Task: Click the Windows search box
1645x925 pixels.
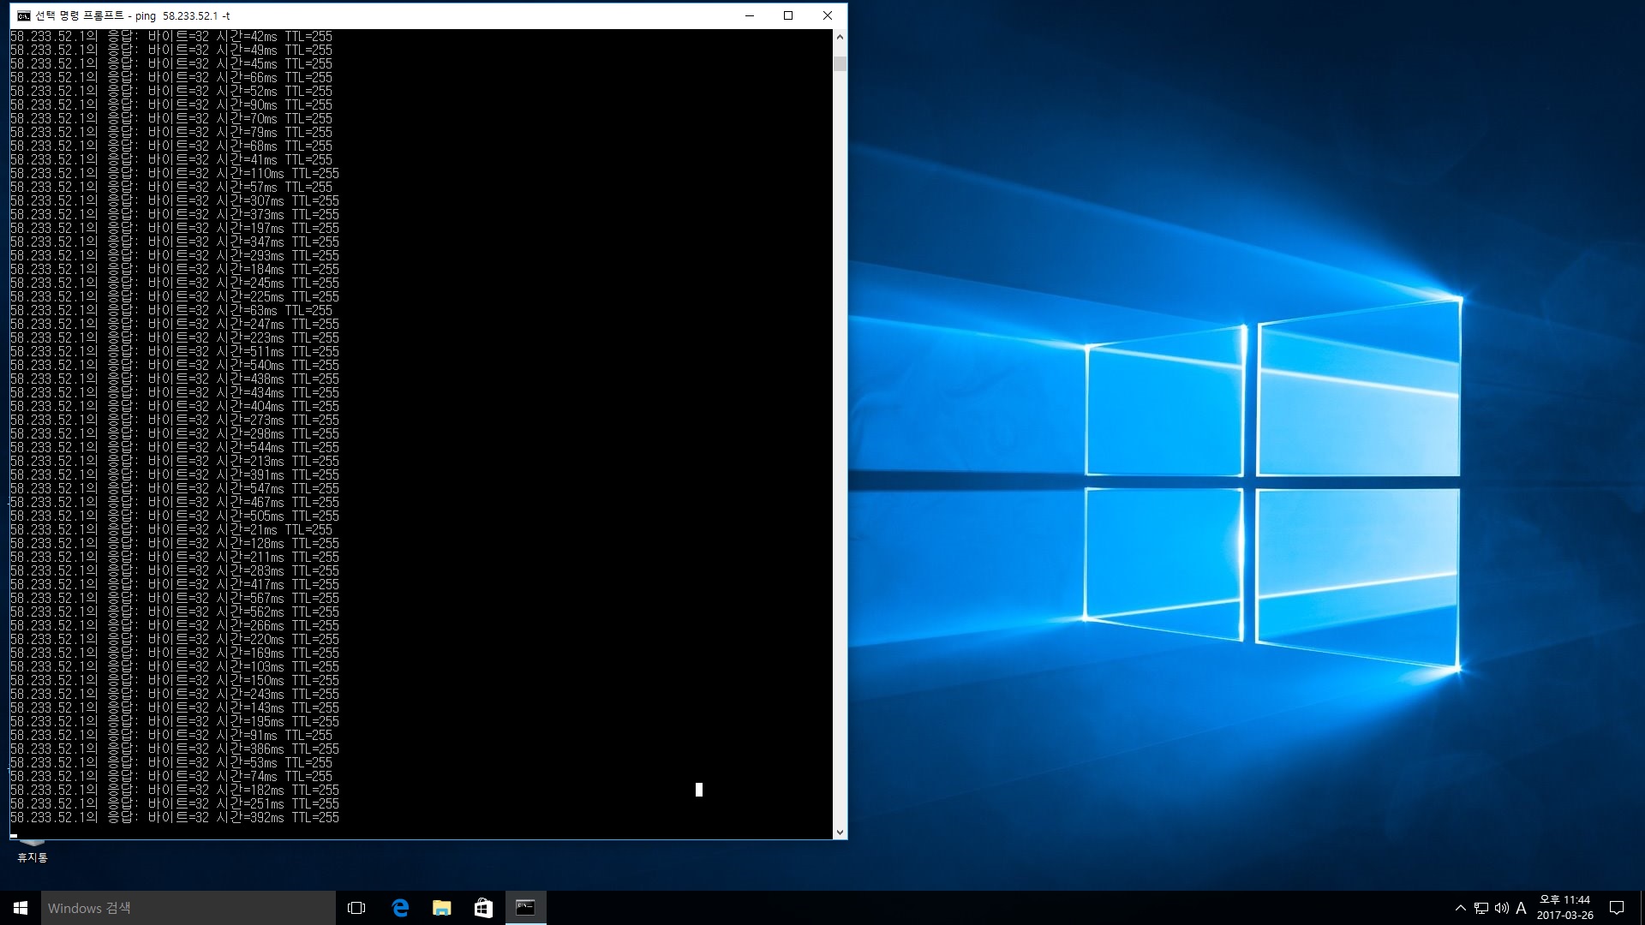Action: pyautogui.click(x=188, y=908)
